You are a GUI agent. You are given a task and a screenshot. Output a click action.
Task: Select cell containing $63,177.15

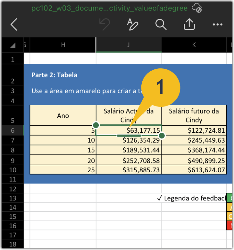[x=129, y=130]
